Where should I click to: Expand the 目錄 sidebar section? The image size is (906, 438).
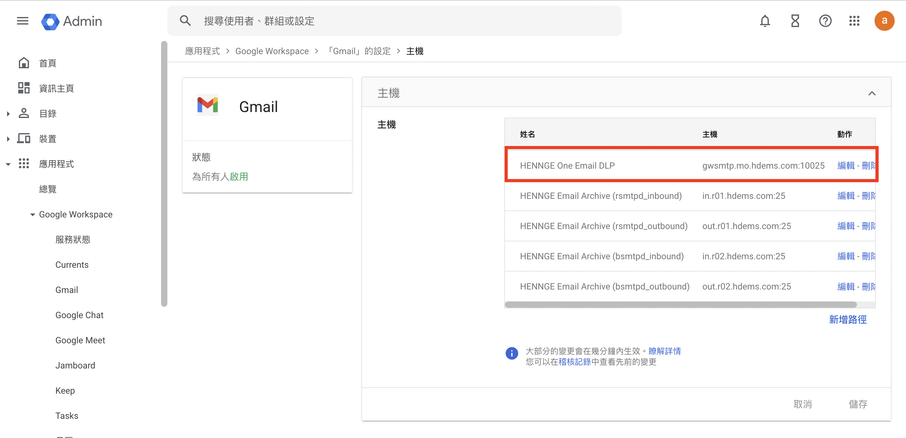click(8, 114)
